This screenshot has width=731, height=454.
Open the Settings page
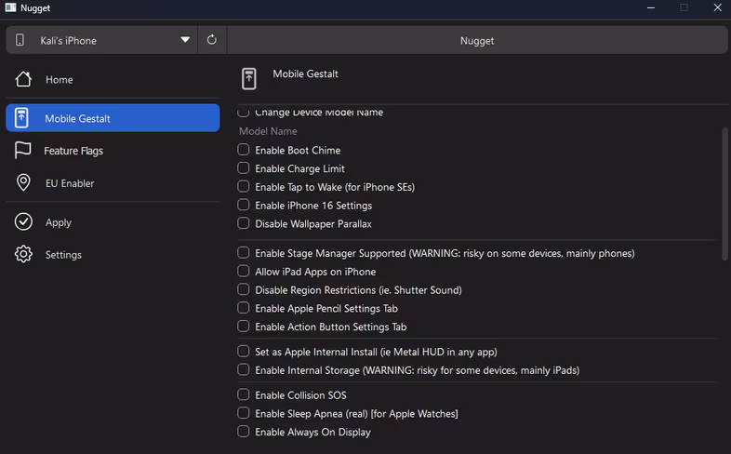click(113, 254)
